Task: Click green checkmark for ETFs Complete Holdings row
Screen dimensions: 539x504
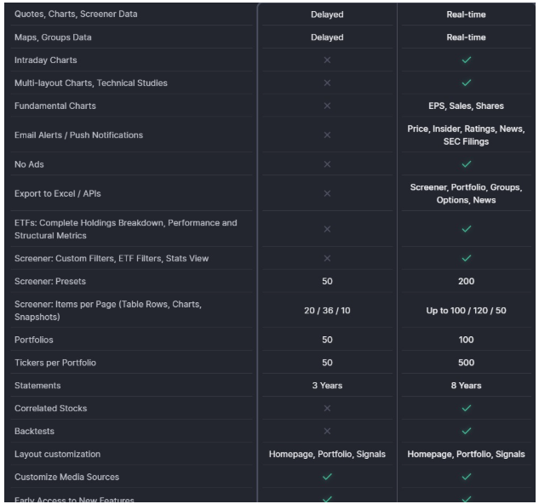Action: pos(465,229)
